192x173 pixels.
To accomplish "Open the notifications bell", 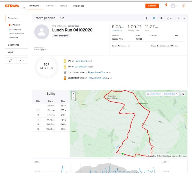I will point(165,6).
